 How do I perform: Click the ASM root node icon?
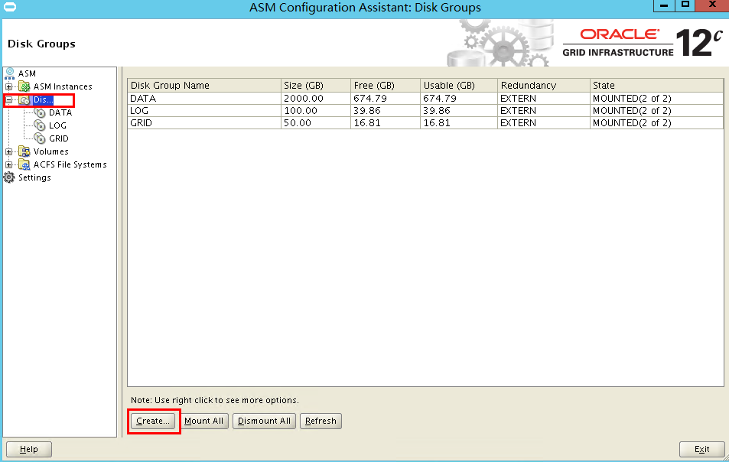coord(9,73)
